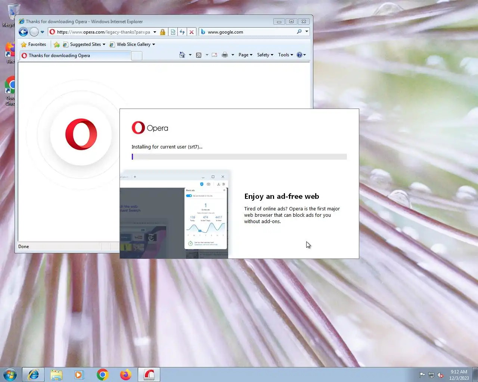This screenshot has width=478, height=382.
Task: Open Windows Explorer from the taskbar
Action: click(56, 375)
